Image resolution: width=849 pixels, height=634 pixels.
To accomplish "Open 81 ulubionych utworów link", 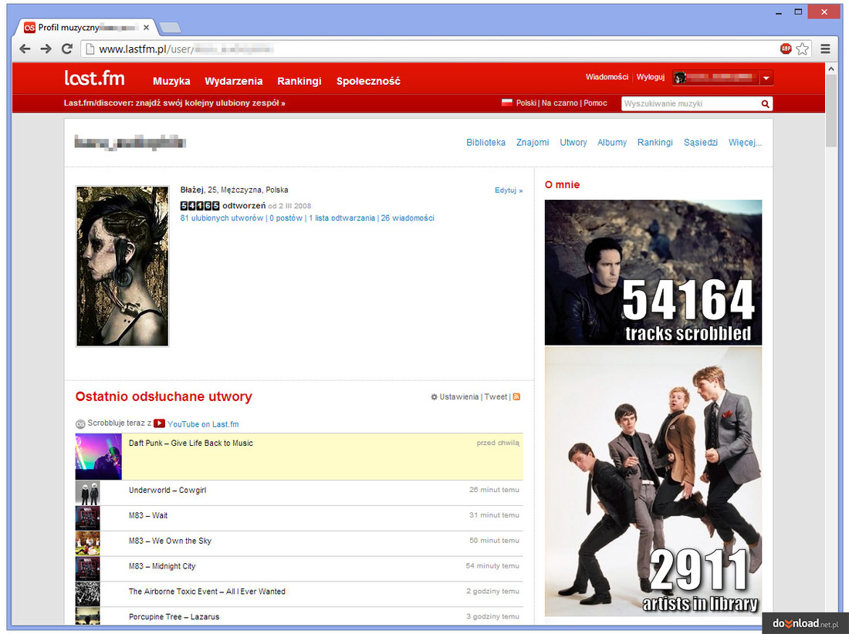I will (x=222, y=218).
